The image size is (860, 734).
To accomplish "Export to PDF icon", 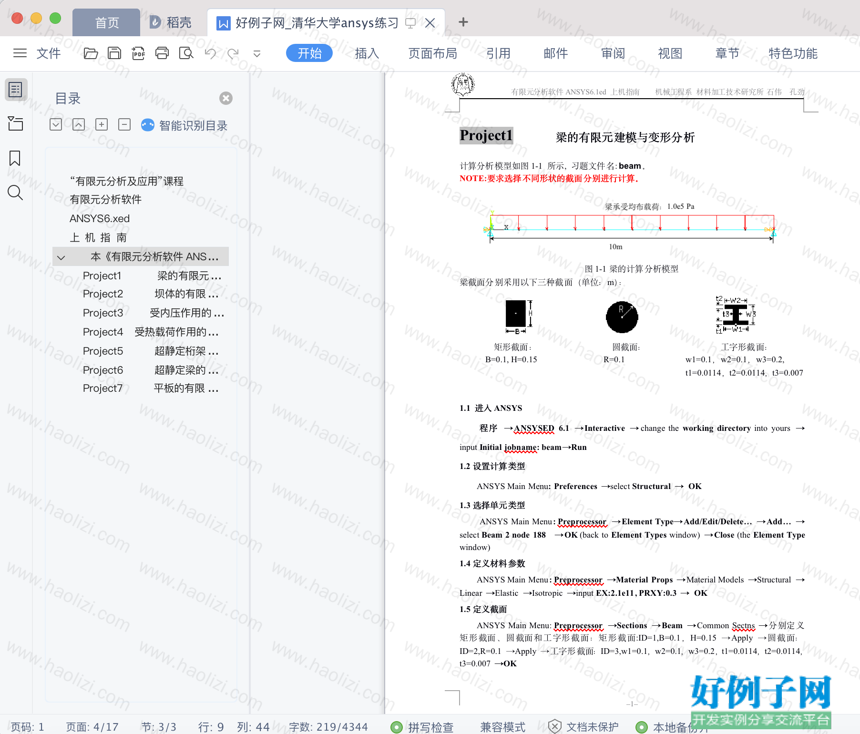I will point(138,53).
